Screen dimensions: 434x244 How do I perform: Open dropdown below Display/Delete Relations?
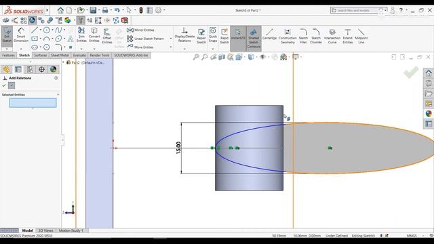tap(184, 49)
